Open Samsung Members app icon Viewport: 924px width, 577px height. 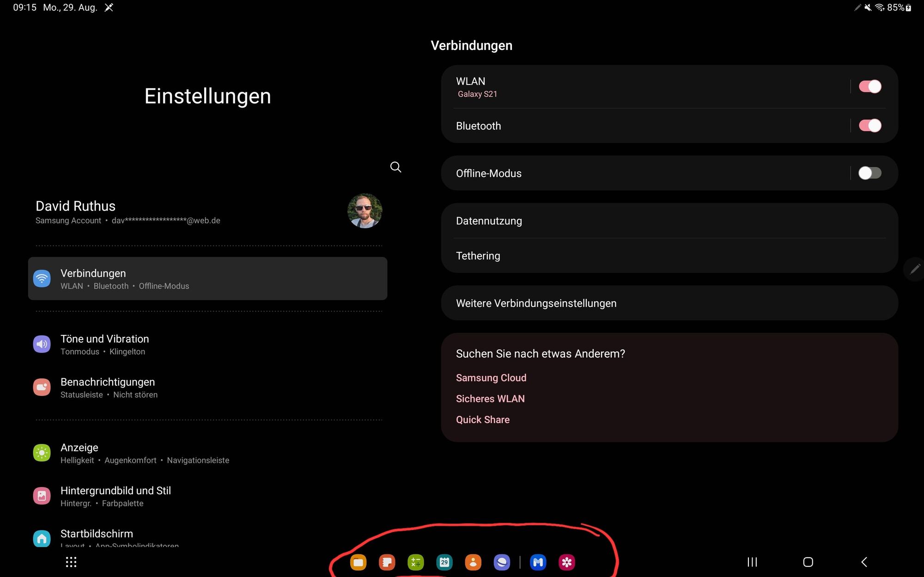tap(538, 562)
